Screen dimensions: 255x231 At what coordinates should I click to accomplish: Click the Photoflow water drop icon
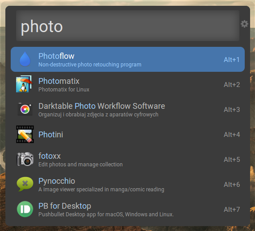click(25, 59)
